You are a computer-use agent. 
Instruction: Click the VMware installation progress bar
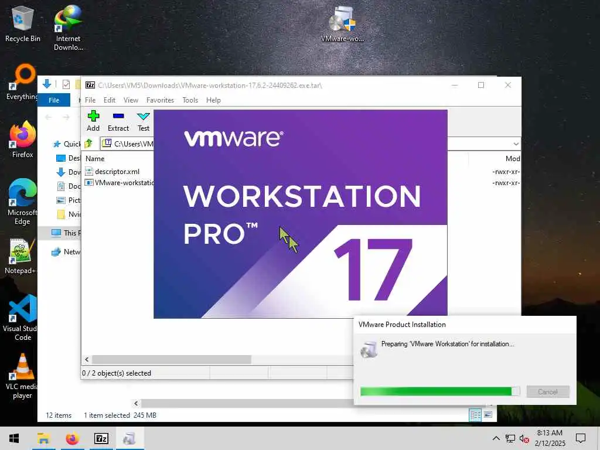coord(440,391)
